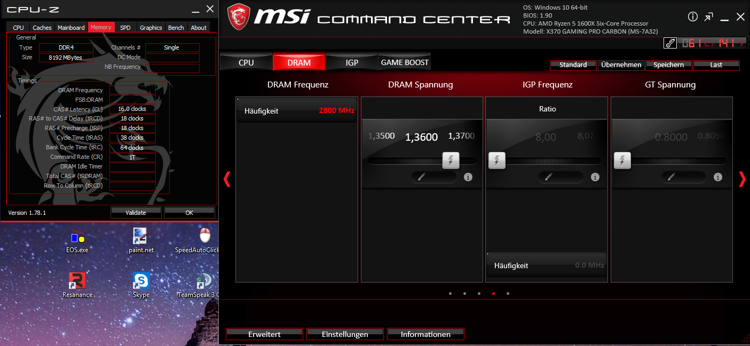Click the Validate button in CPU-Z

(136, 212)
